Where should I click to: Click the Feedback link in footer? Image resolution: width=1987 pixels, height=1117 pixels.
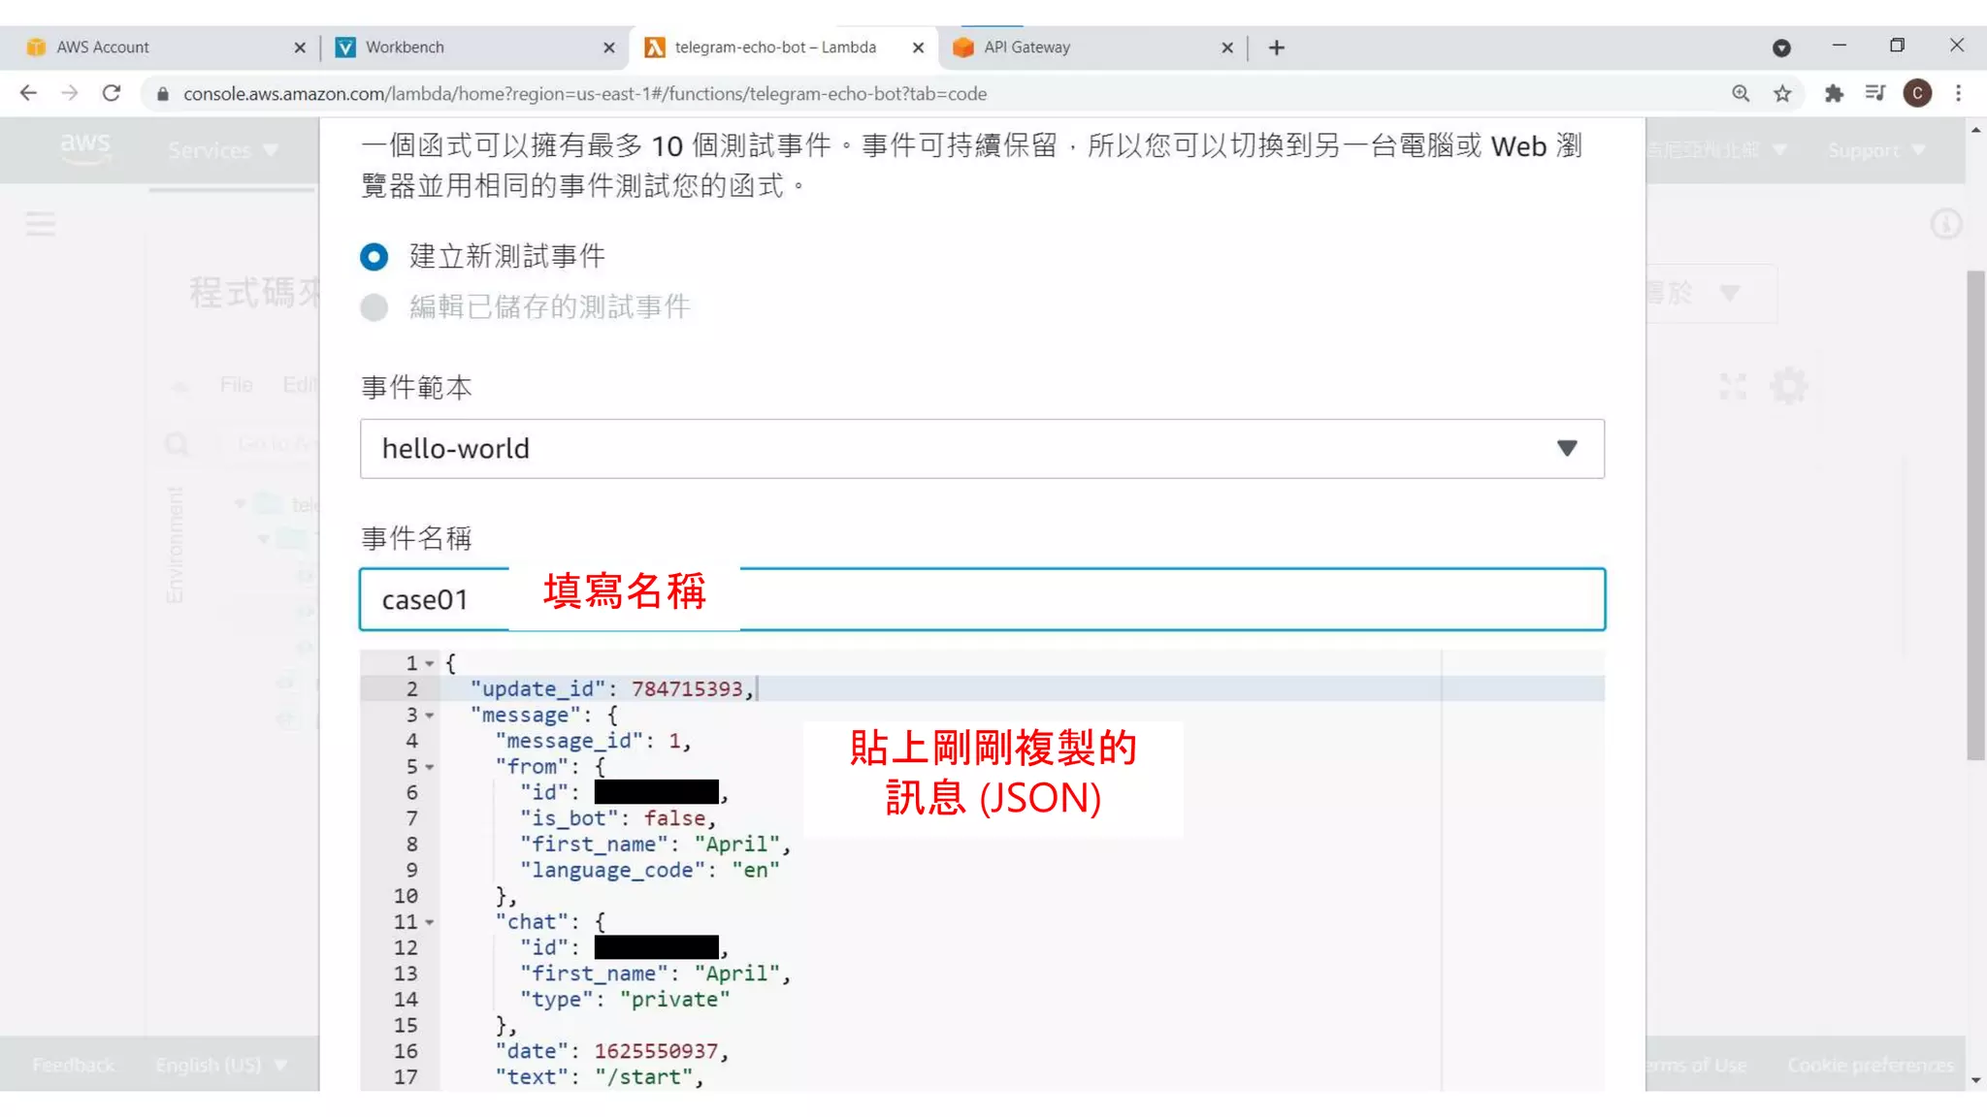click(x=74, y=1065)
